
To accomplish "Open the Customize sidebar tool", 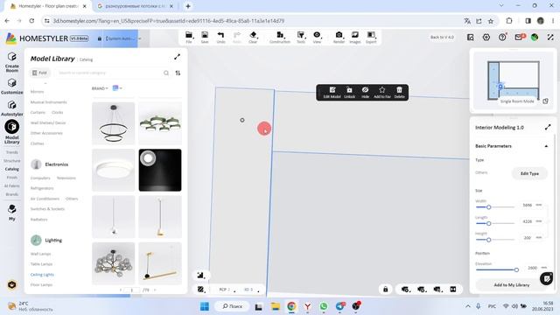I will (11, 87).
